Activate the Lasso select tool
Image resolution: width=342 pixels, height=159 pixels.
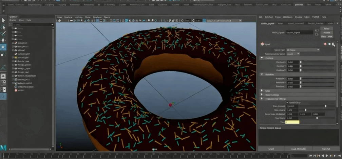pyautogui.click(x=3, y=27)
